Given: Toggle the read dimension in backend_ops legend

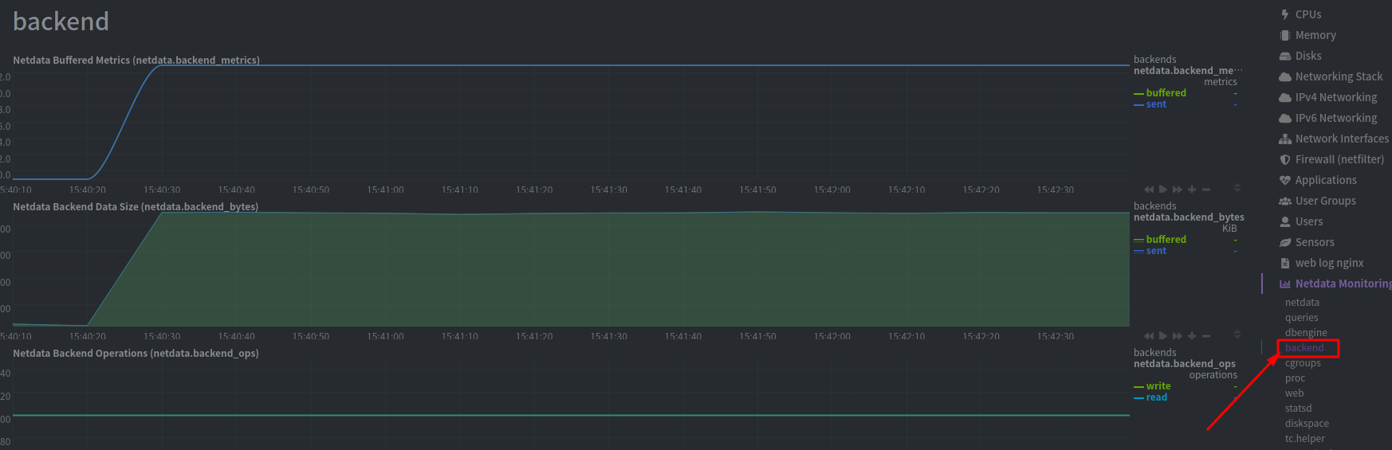Looking at the screenshot, I should pos(1156,397).
